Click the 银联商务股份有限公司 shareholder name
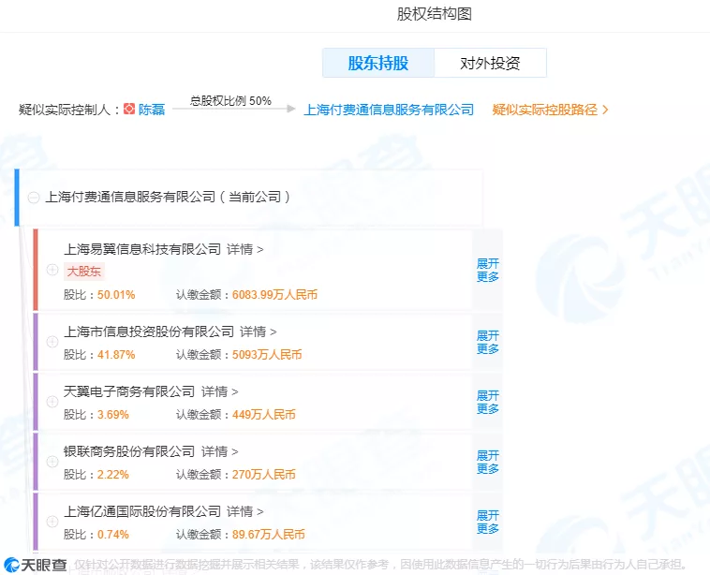 (129, 451)
